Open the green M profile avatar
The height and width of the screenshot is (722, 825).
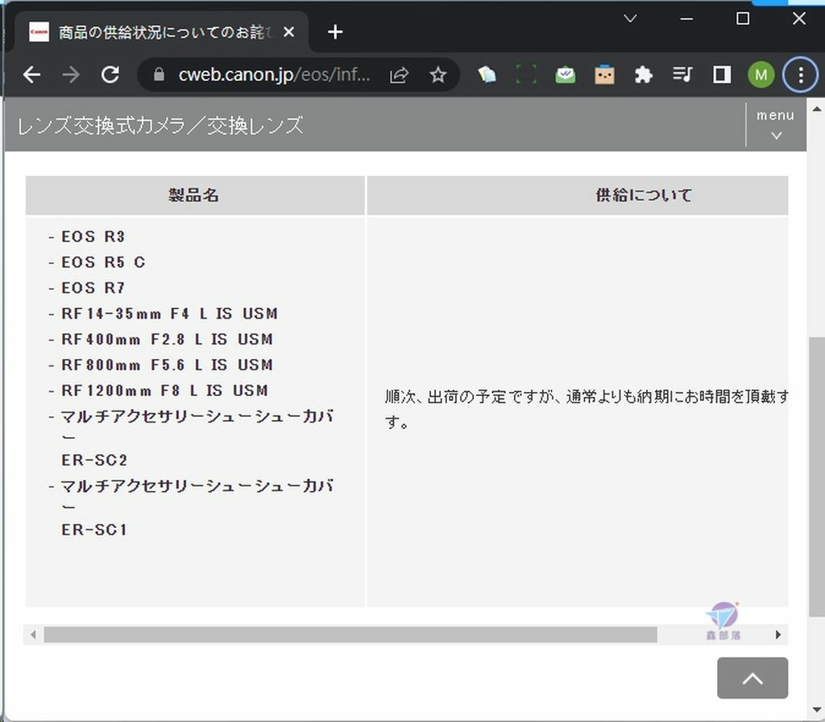tap(761, 75)
